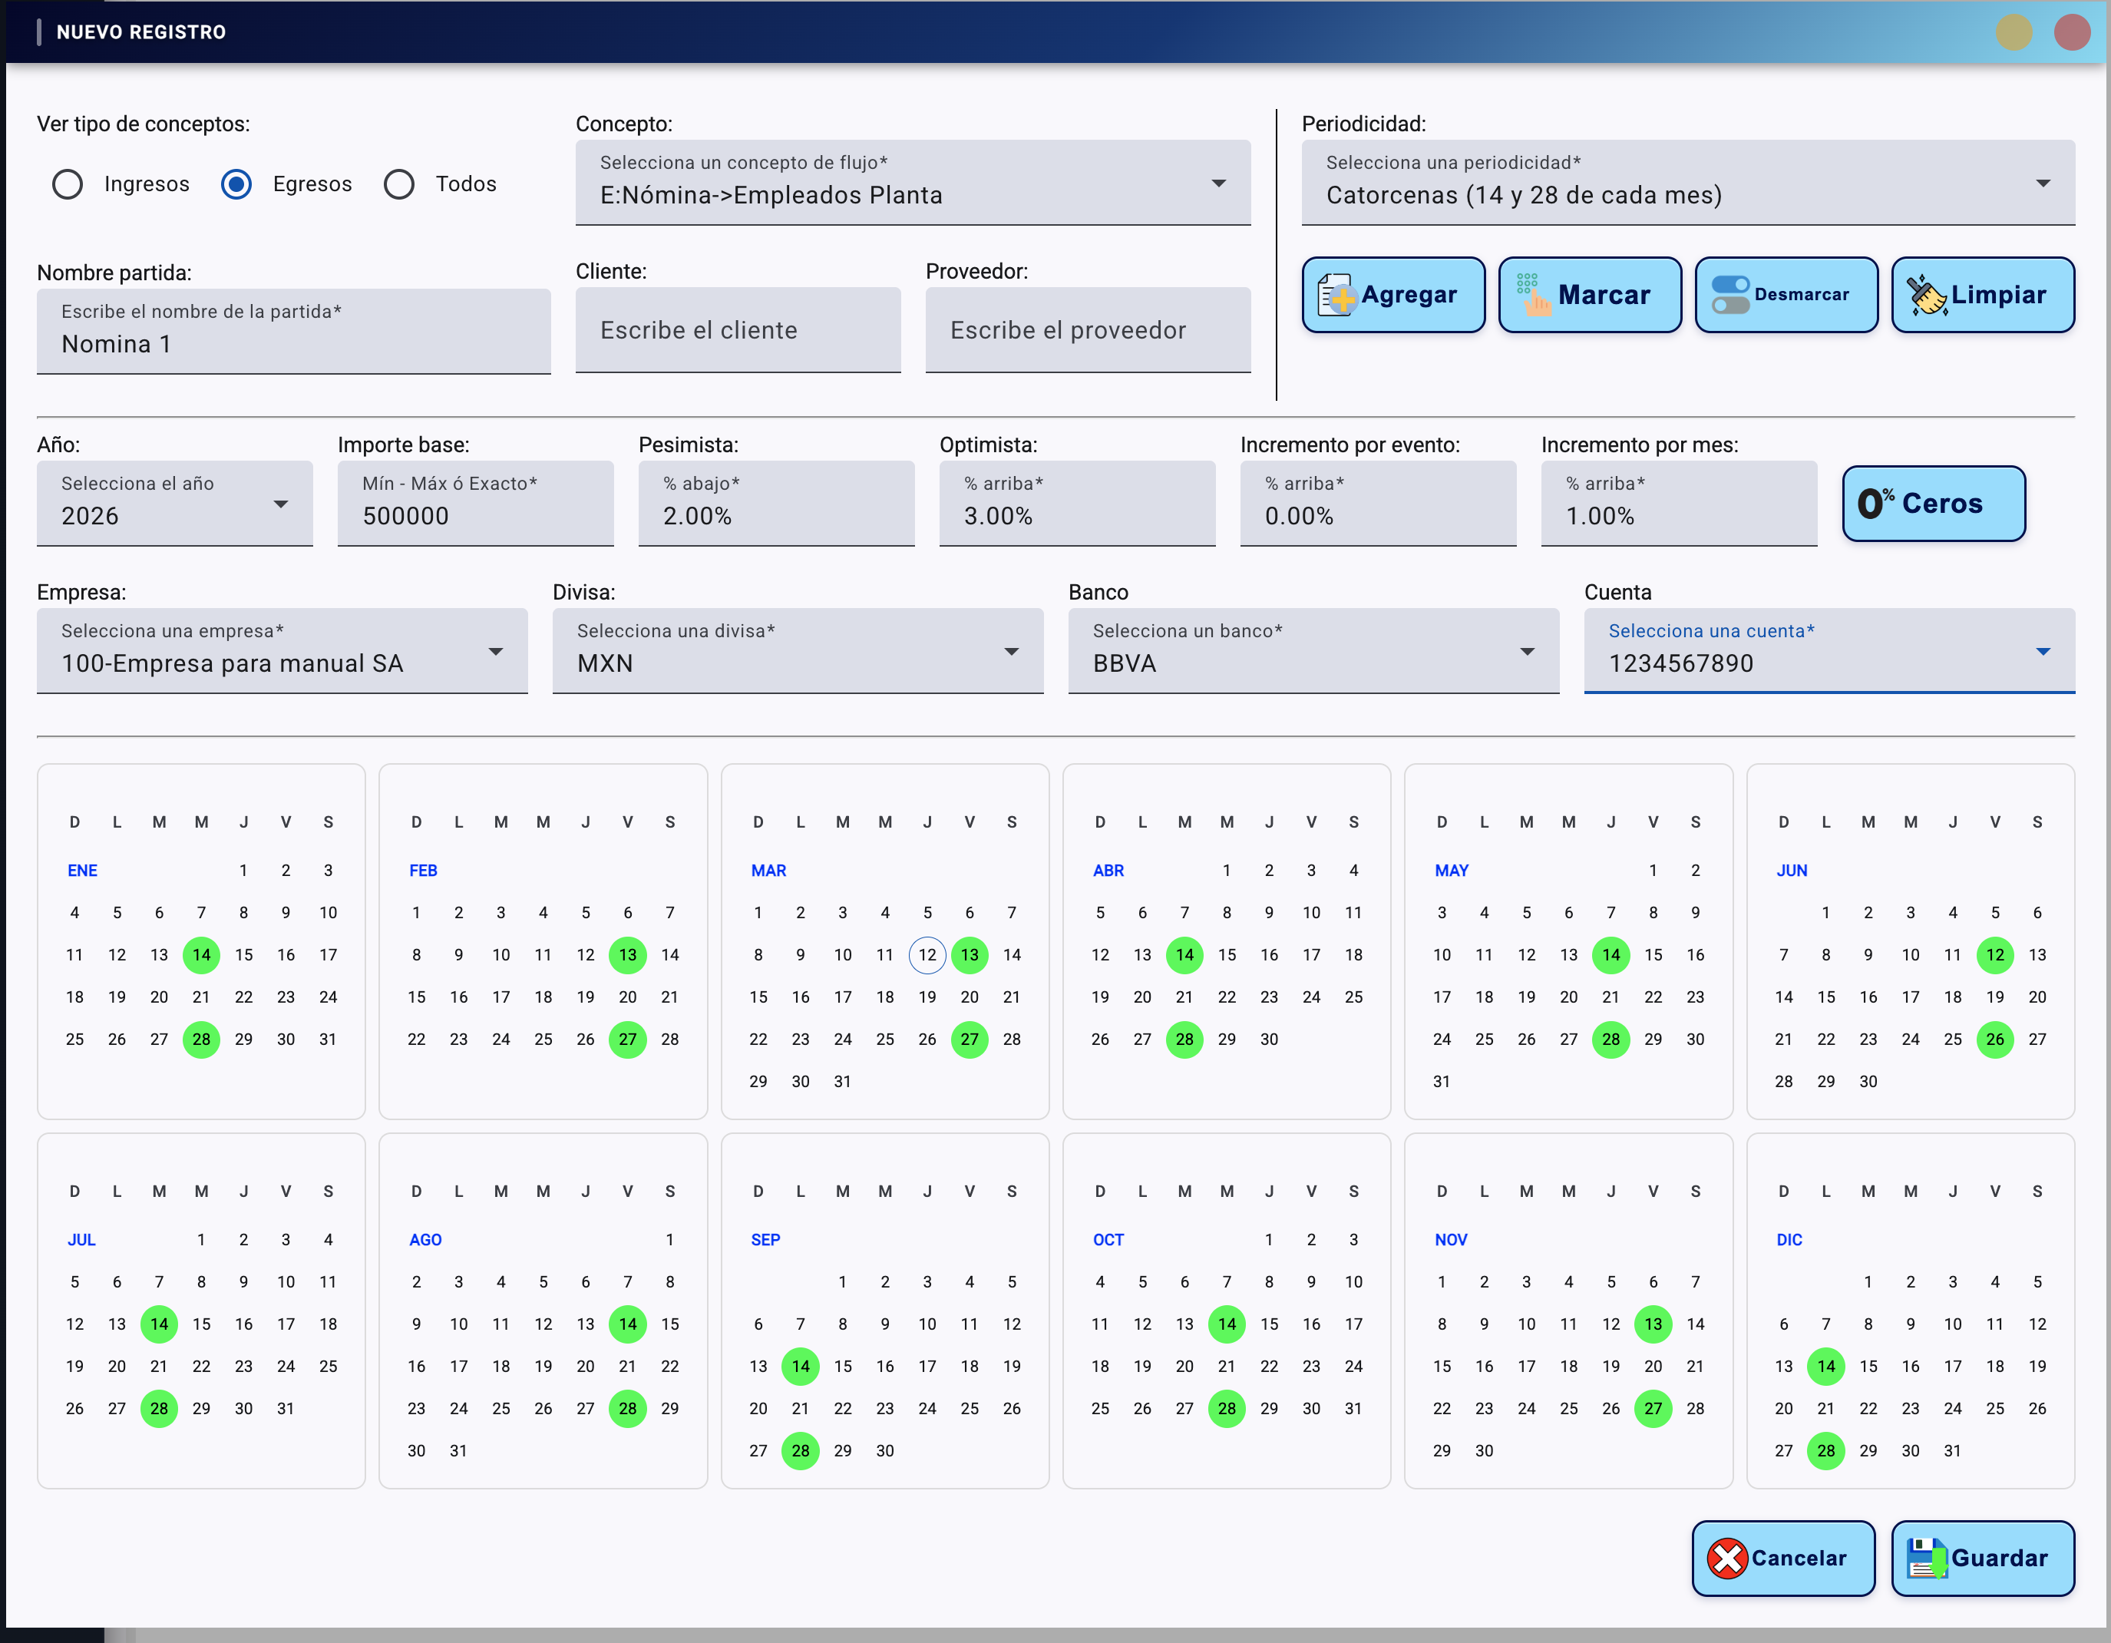The height and width of the screenshot is (1643, 2111).
Task: Expand the Periodicidad dropdown
Action: tap(2043, 183)
